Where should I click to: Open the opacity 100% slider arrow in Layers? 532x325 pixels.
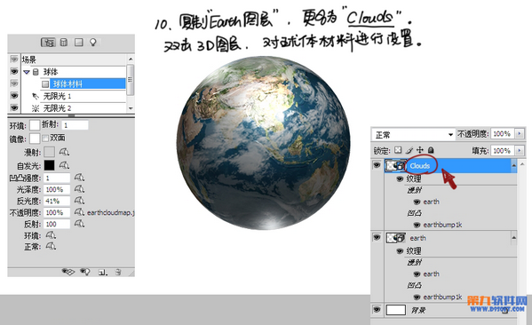click(520, 134)
